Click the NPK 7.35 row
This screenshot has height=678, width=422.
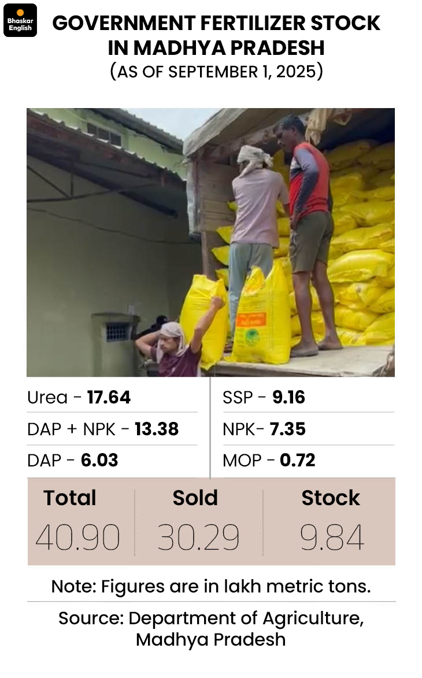click(264, 429)
